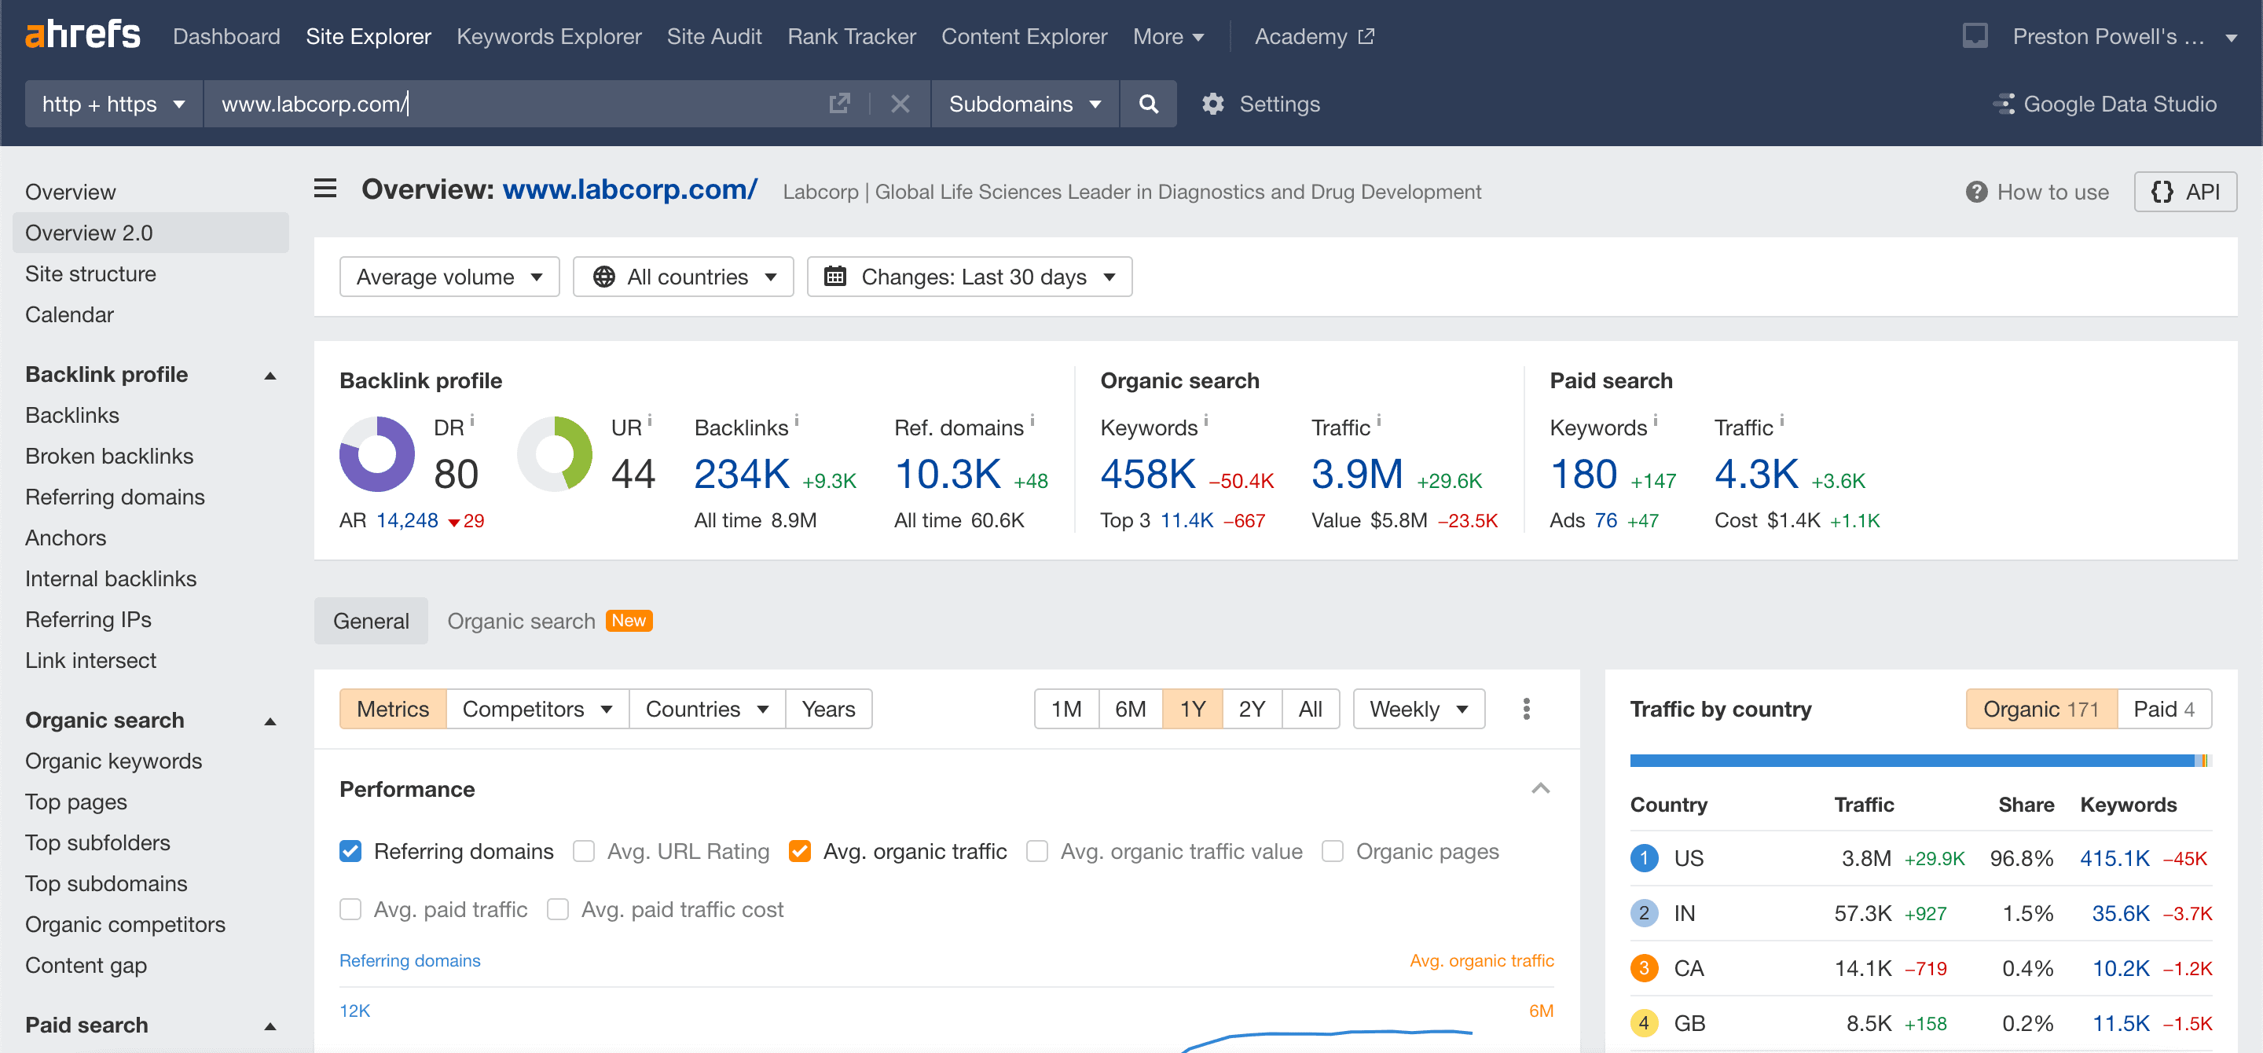
Task: Open Rank Tracker in top navigation
Action: coord(850,36)
